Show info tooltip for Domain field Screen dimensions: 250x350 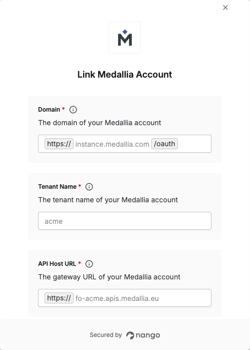point(73,110)
